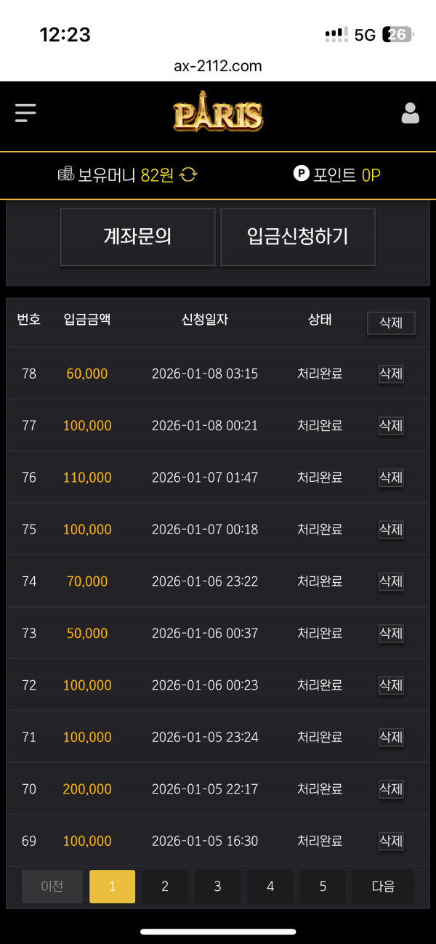The width and height of the screenshot is (436, 944).
Task: Tap the points P icon
Action: pos(301,174)
